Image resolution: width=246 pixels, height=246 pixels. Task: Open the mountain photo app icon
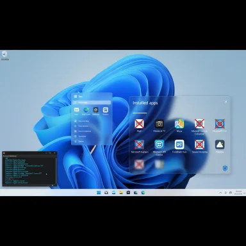click(220, 145)
